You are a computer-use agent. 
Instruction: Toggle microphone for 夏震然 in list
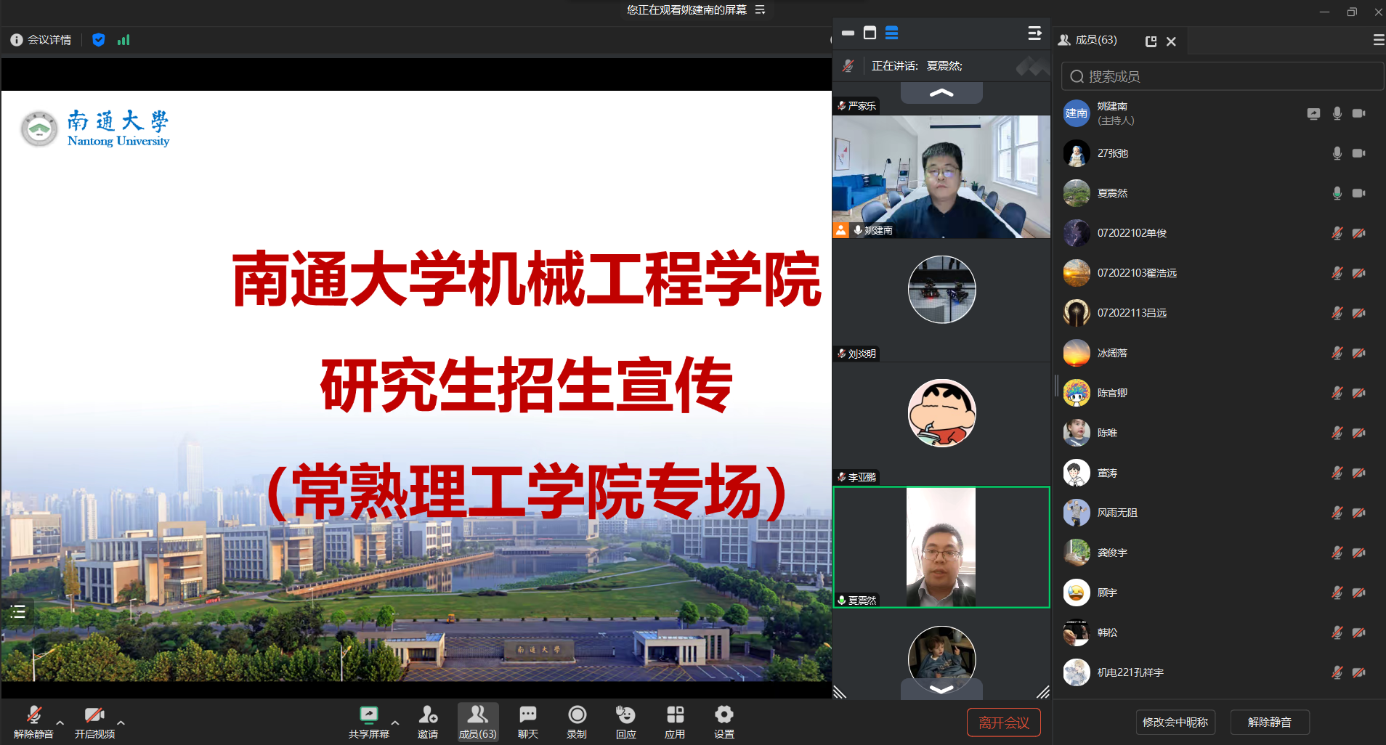click(1337, 193)
